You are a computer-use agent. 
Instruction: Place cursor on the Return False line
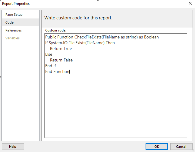point(61,60)
